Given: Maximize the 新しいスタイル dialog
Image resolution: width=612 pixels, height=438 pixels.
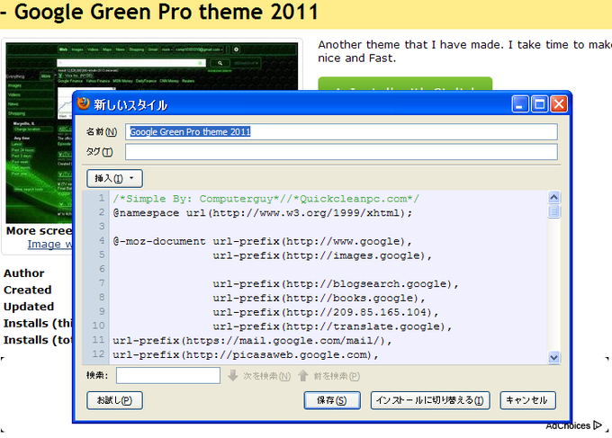Looking at the screenshot, I should pyautogui.click(x=540, y=104).
